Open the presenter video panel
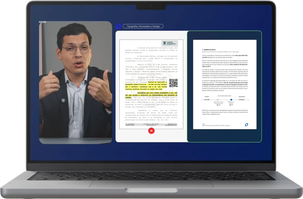 (75, 83)
